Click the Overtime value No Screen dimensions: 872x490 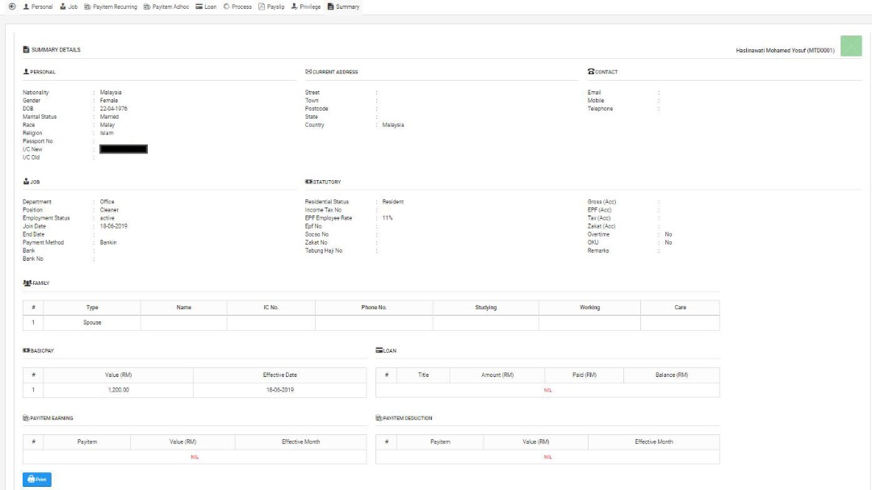[x=669, y=234]
